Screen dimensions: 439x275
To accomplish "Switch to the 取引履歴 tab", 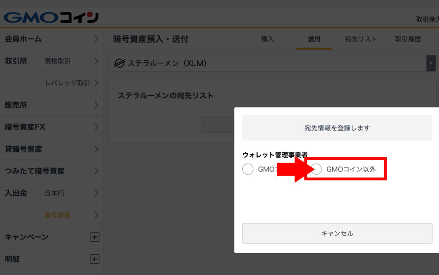I will [x=408, y=39].
